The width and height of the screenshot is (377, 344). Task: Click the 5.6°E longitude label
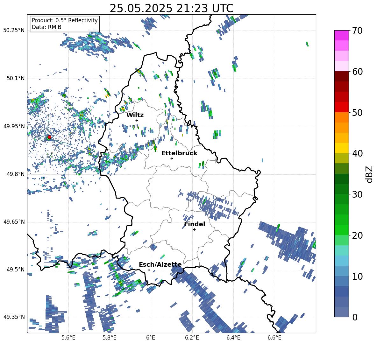coord(68,338)
